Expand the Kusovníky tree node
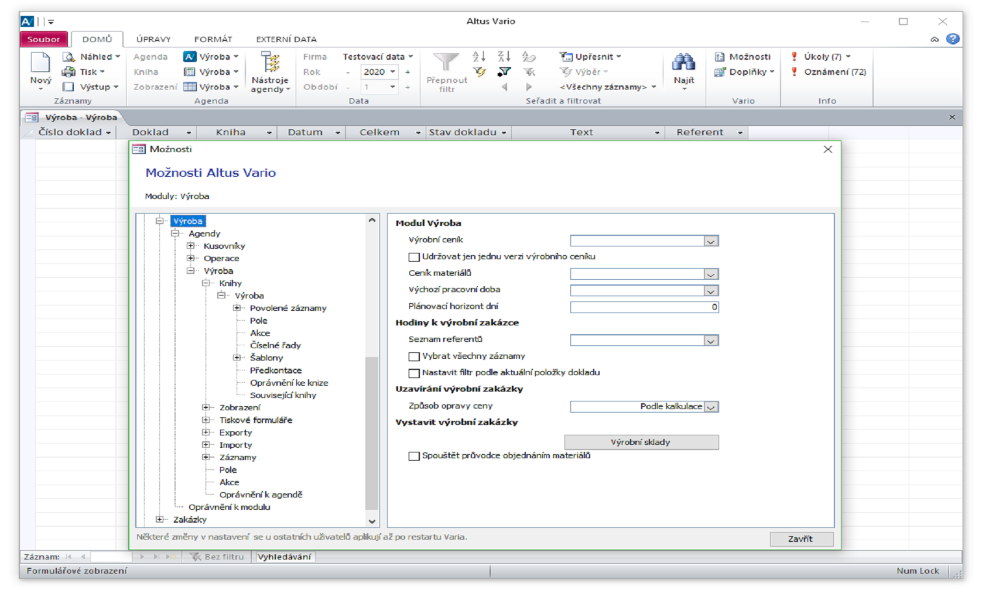989x597 pixels. click(190, 246)
